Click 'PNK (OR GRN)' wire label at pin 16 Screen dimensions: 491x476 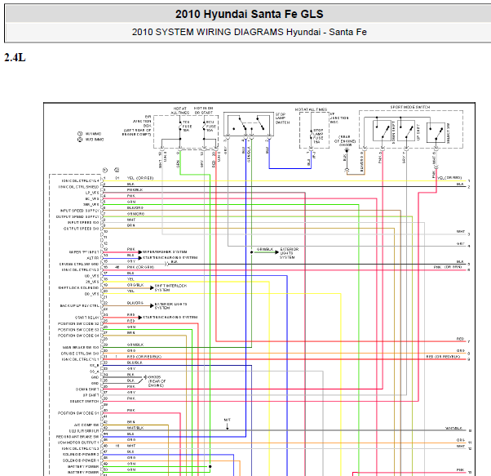click(140, 267)
